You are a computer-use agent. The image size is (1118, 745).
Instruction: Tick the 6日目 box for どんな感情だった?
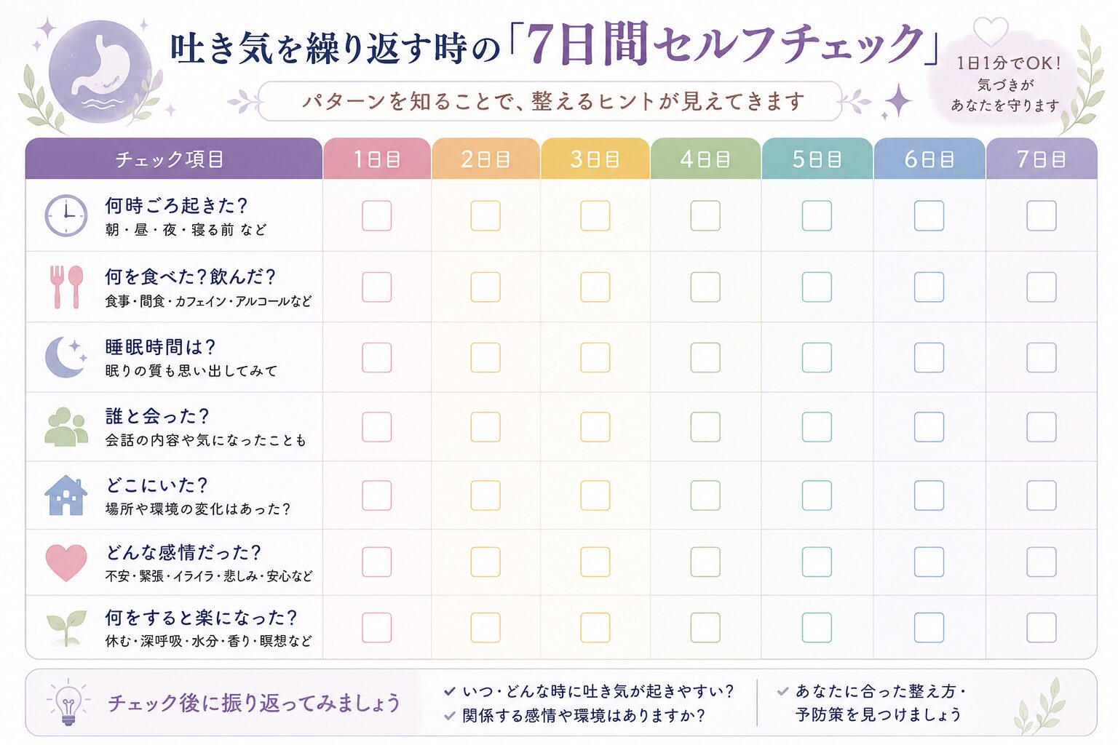(x=929, y=562)
